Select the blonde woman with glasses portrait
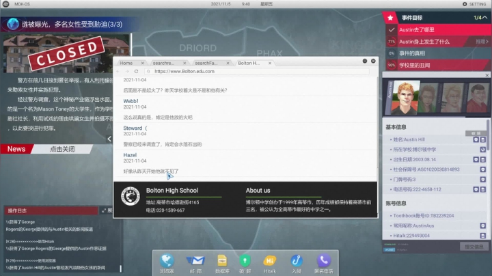492x276 pixels. pos(452,98)
